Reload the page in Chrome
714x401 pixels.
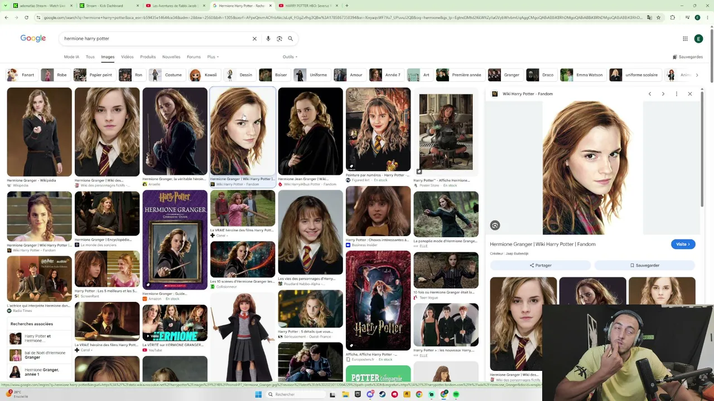(x=26, y=18)
